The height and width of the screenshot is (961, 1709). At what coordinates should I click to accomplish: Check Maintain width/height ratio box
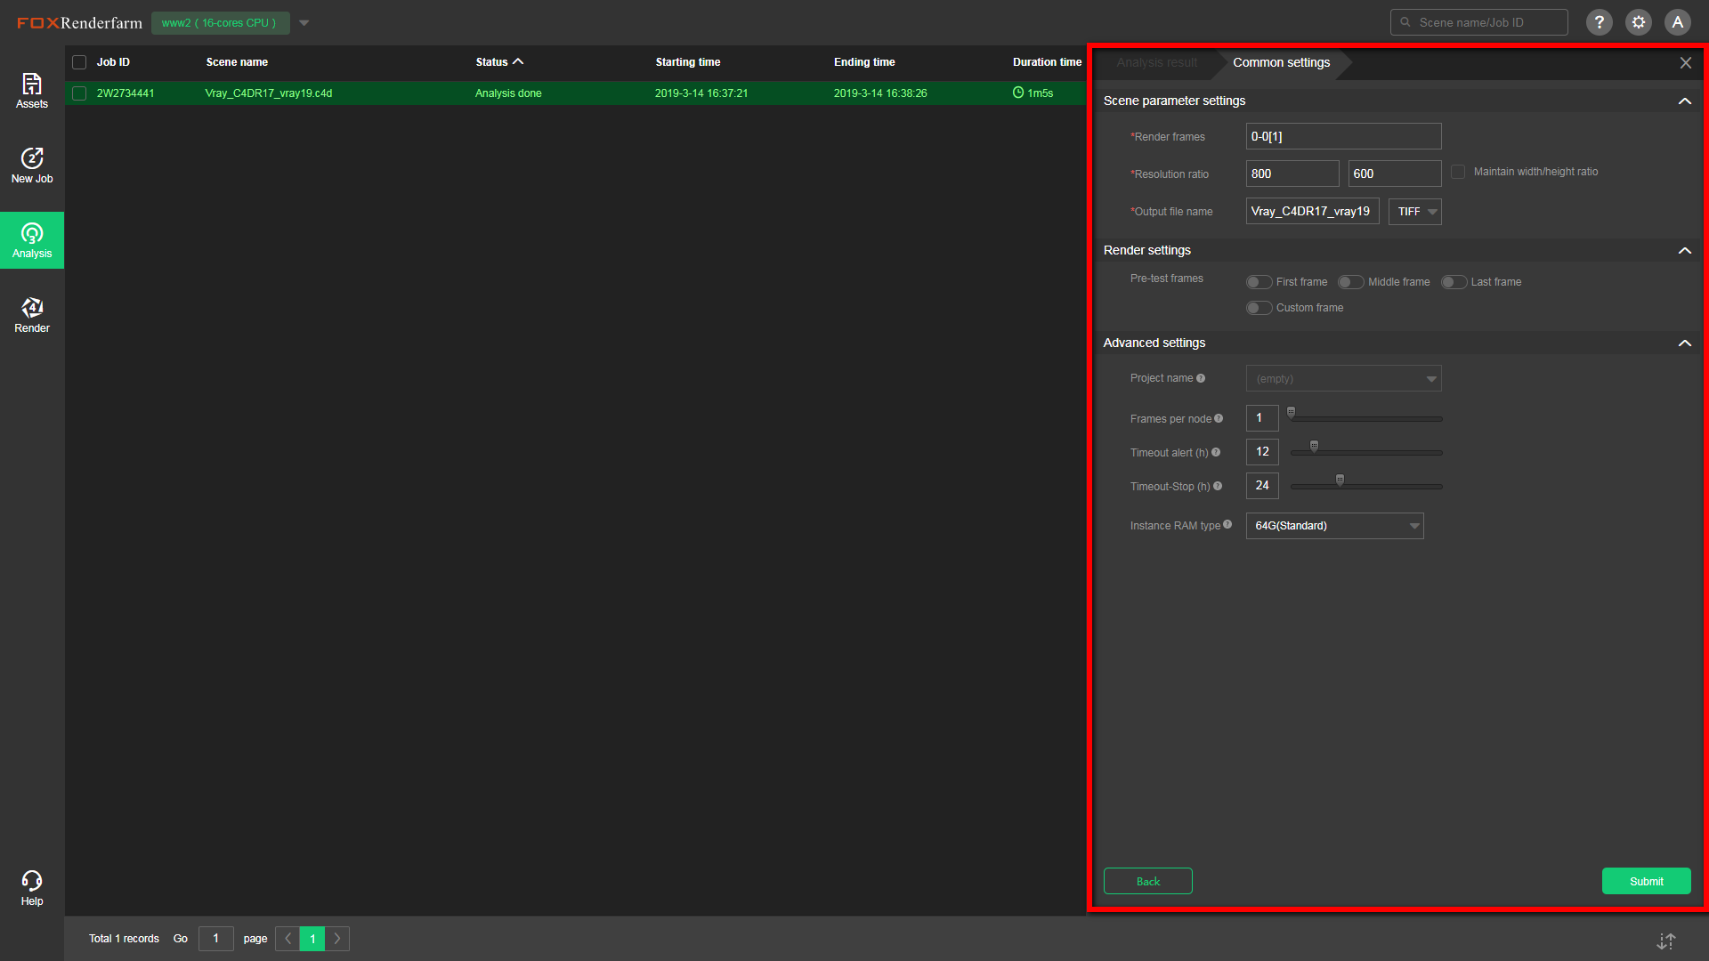pos(1458,172)
